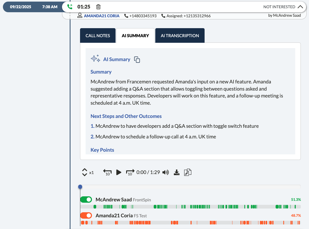Toggle Amanda21 Coria audio track off
Viewport: 309px width, 229px height.
(86, 215)
